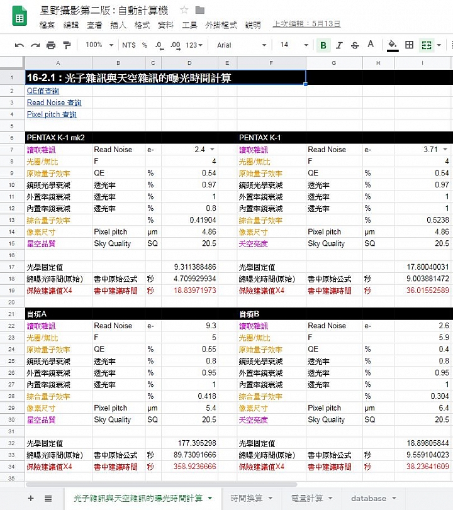The width and height of the screenshot is (453, 510).
Task: Switch to the 時間換算 sheet tab
Action: coord(247,498)
